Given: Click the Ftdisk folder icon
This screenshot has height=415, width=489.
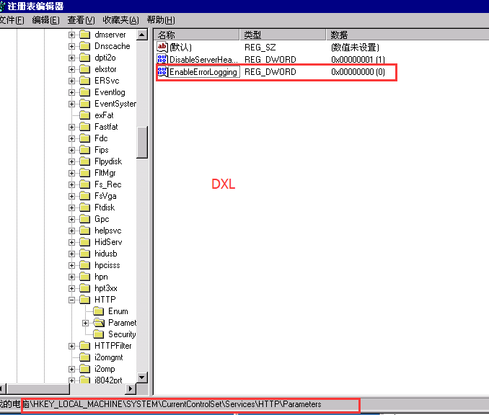Looking at the screenshot, I should pos(85,207).
